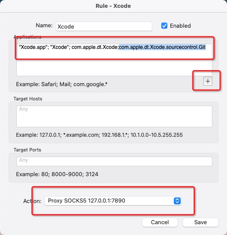Screen dimensions: 227x235
Task: Click the Cancel button
Action: [160, 222]
